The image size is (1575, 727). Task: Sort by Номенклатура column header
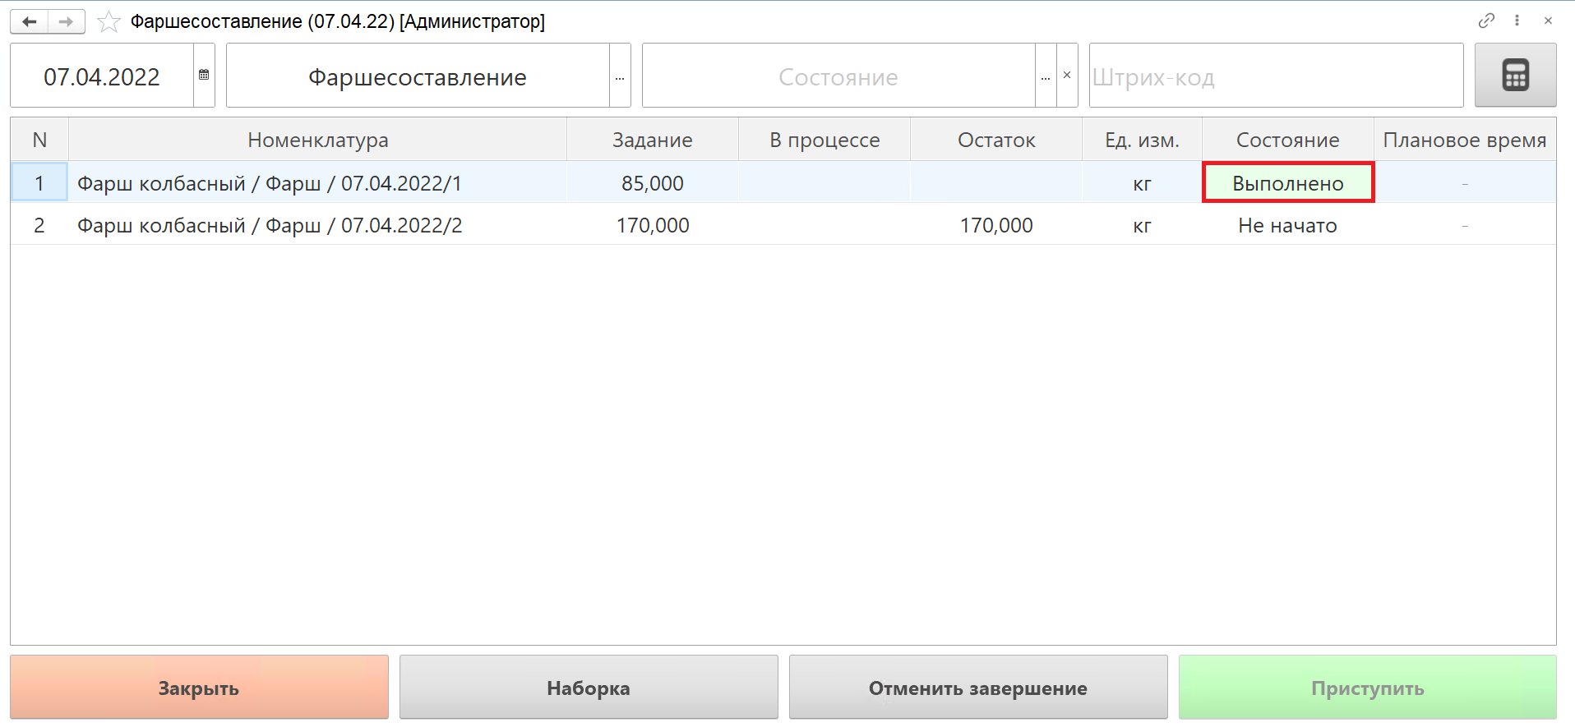pyautogui.click(x=317, y=140)
